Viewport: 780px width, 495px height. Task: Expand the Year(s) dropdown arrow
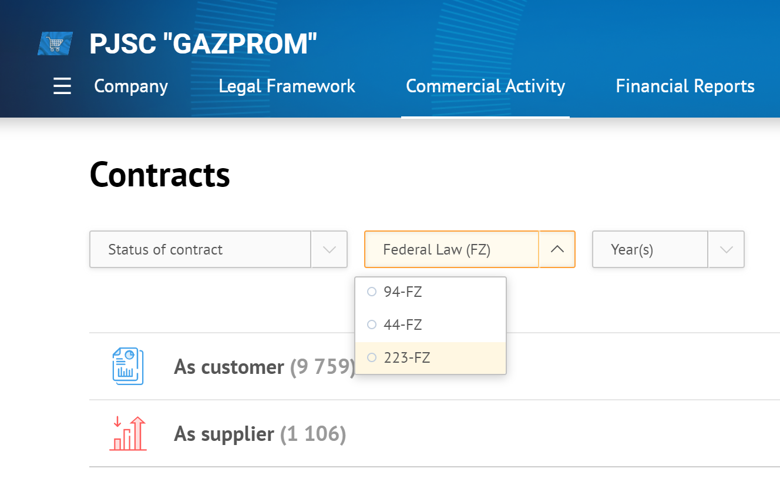pyautogui.click(x=727, y=249)
